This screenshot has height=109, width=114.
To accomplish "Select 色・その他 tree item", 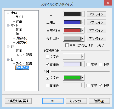I will [x=22, y=68].
